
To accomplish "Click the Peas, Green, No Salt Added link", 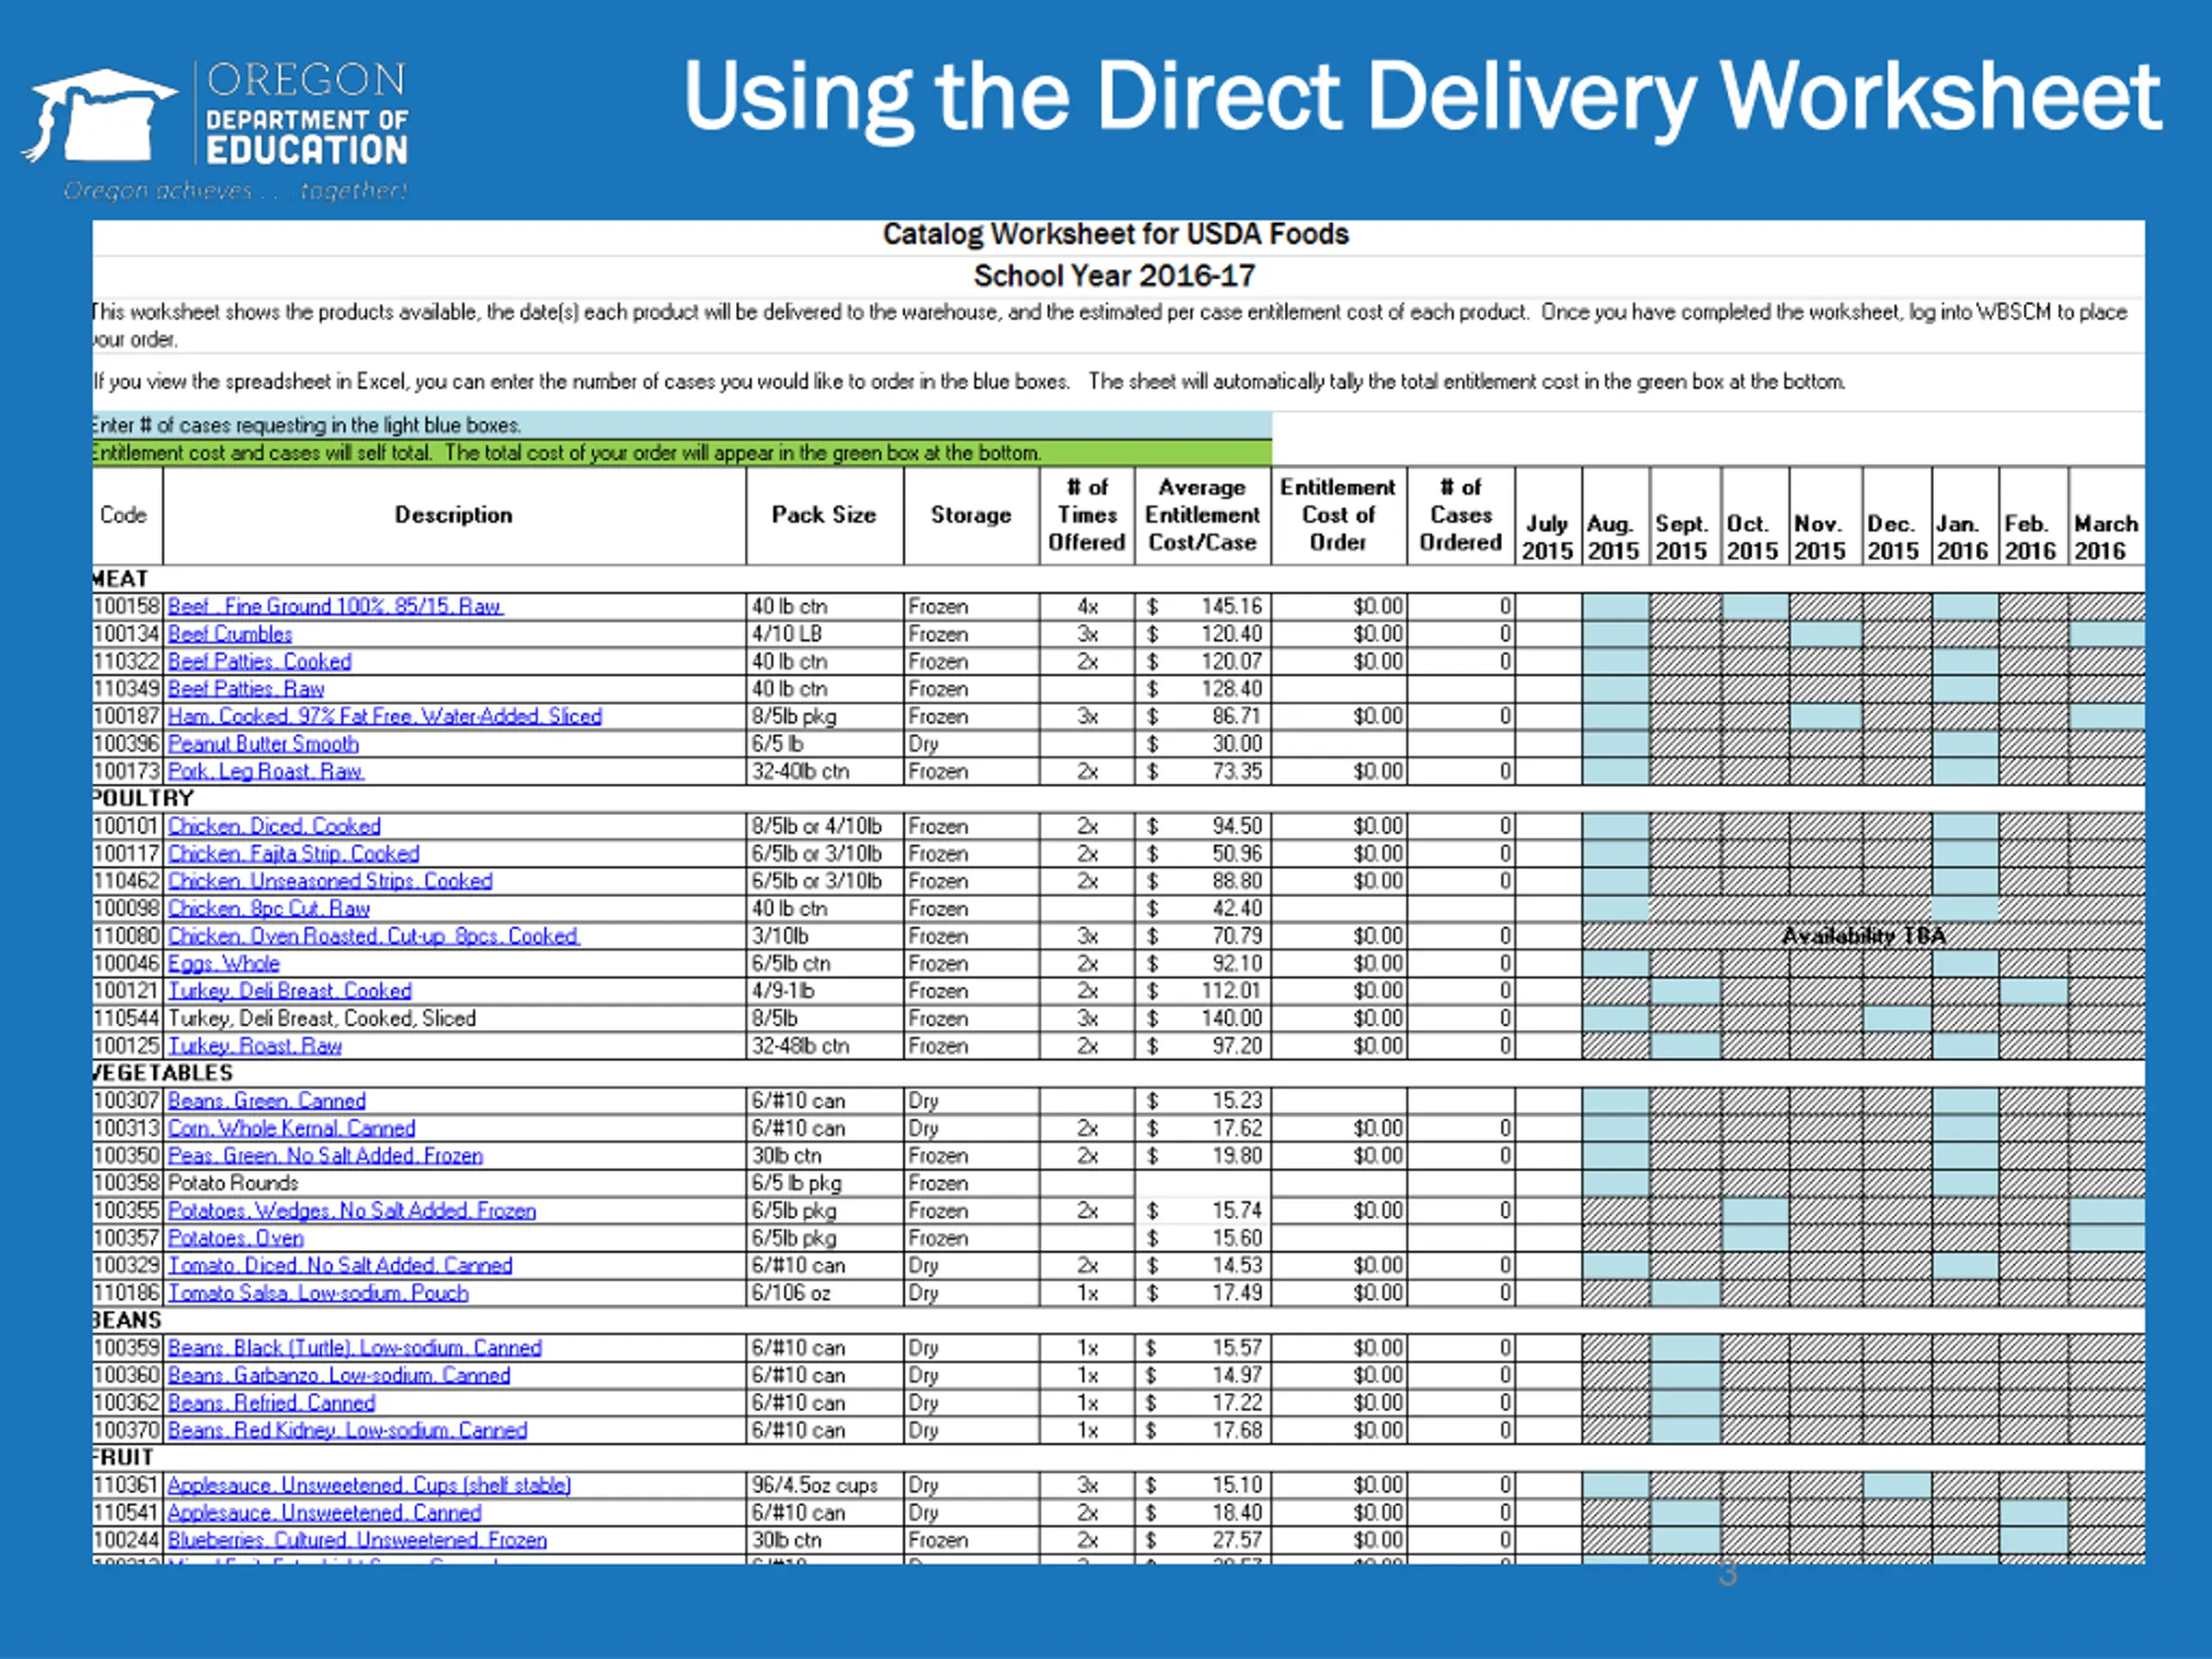I will pos(325,1156).
